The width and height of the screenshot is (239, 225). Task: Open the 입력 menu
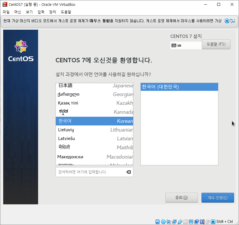[41, 12]
